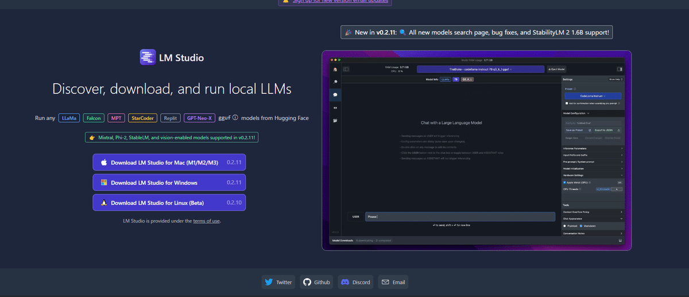Expand Pre-prompt / System prompt section
The width and height of the screenshot is (689, 297).
593,162
